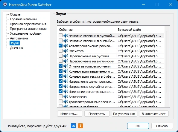
Task: Uncheck Отмена автопереключения checkbox
Action: (x=60, y=66)
